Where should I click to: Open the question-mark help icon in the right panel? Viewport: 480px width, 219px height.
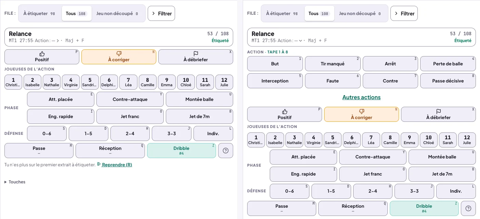pos(468,208)
